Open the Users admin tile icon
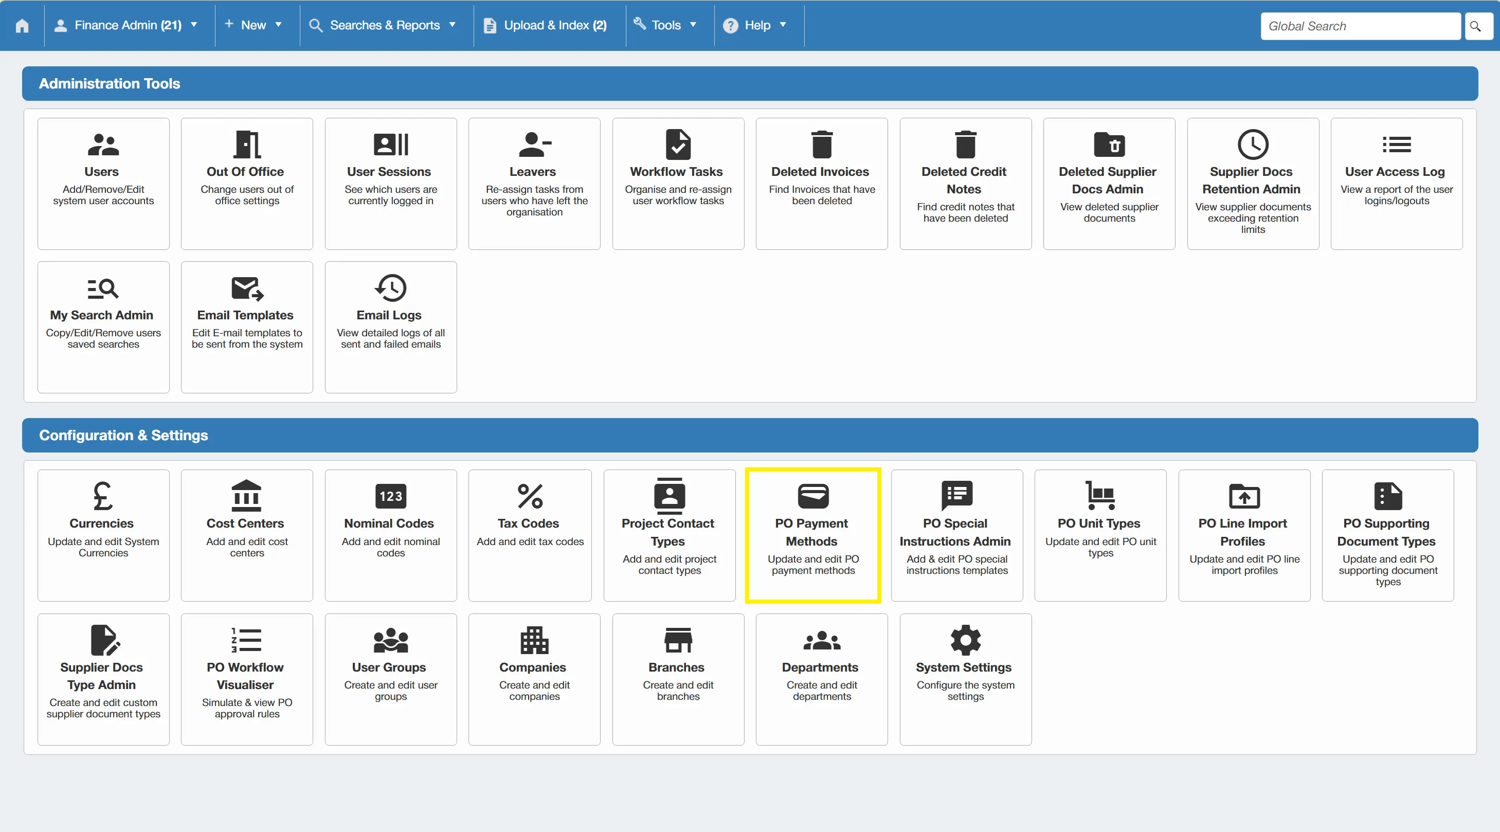Image resolution: width=1500 pixels, height=832 pixels. tap(103, 144)
